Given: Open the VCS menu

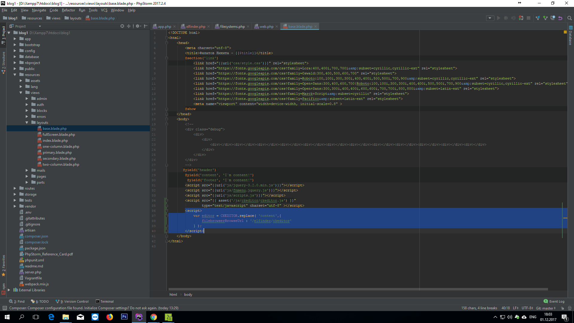Looking at the screenshot, I should tap(104, 10).
